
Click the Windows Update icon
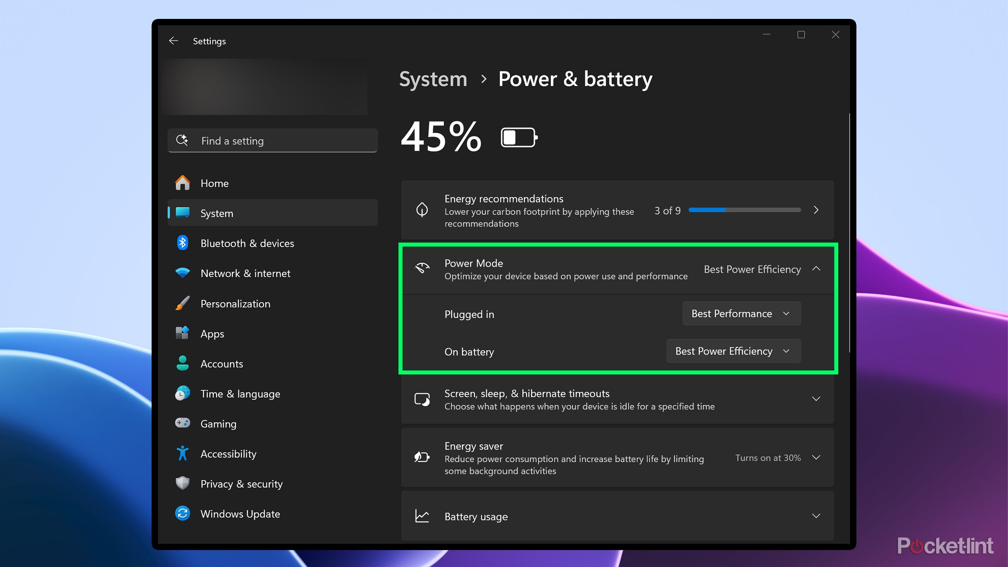pyautogui.click(x=182, y=513)
